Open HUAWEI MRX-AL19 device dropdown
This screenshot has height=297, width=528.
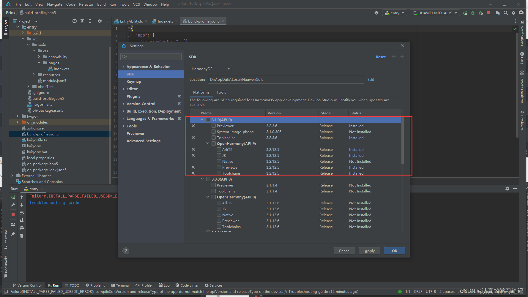(x=435, y=13)
